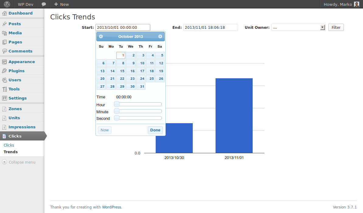Click the Now button in datepicker

point(105,130)
